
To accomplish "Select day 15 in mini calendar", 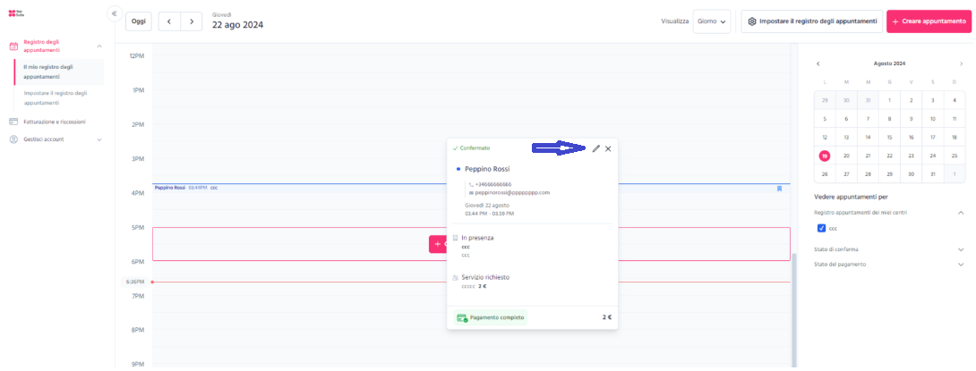I will (889, 138).
